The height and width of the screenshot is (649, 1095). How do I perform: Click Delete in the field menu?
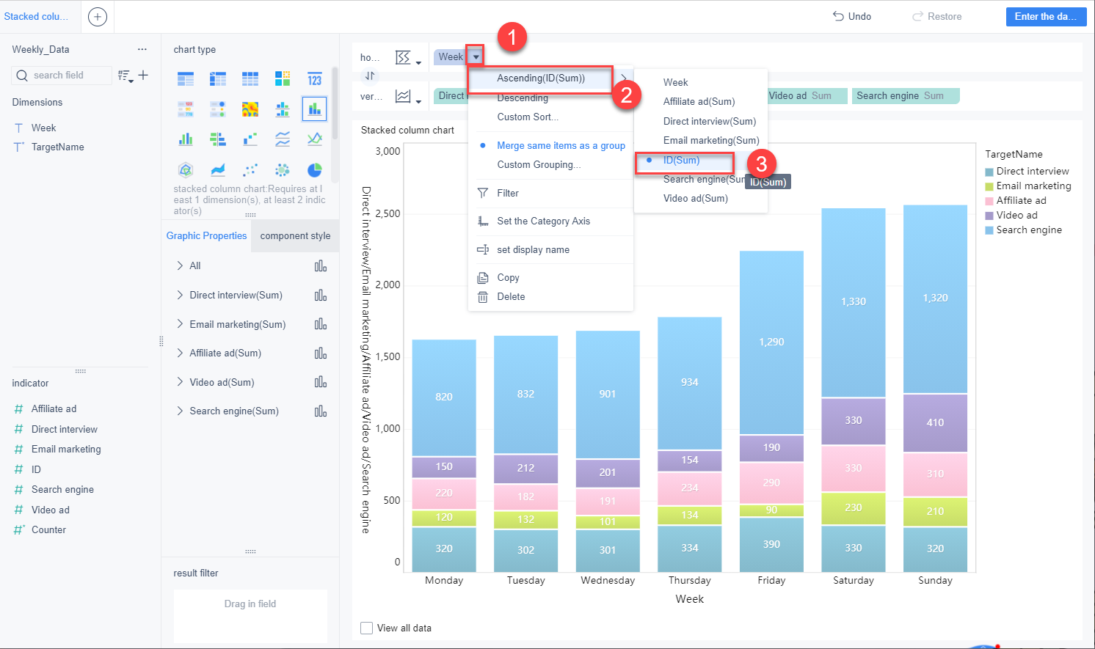pyautogui.click(x=511, y=296)
